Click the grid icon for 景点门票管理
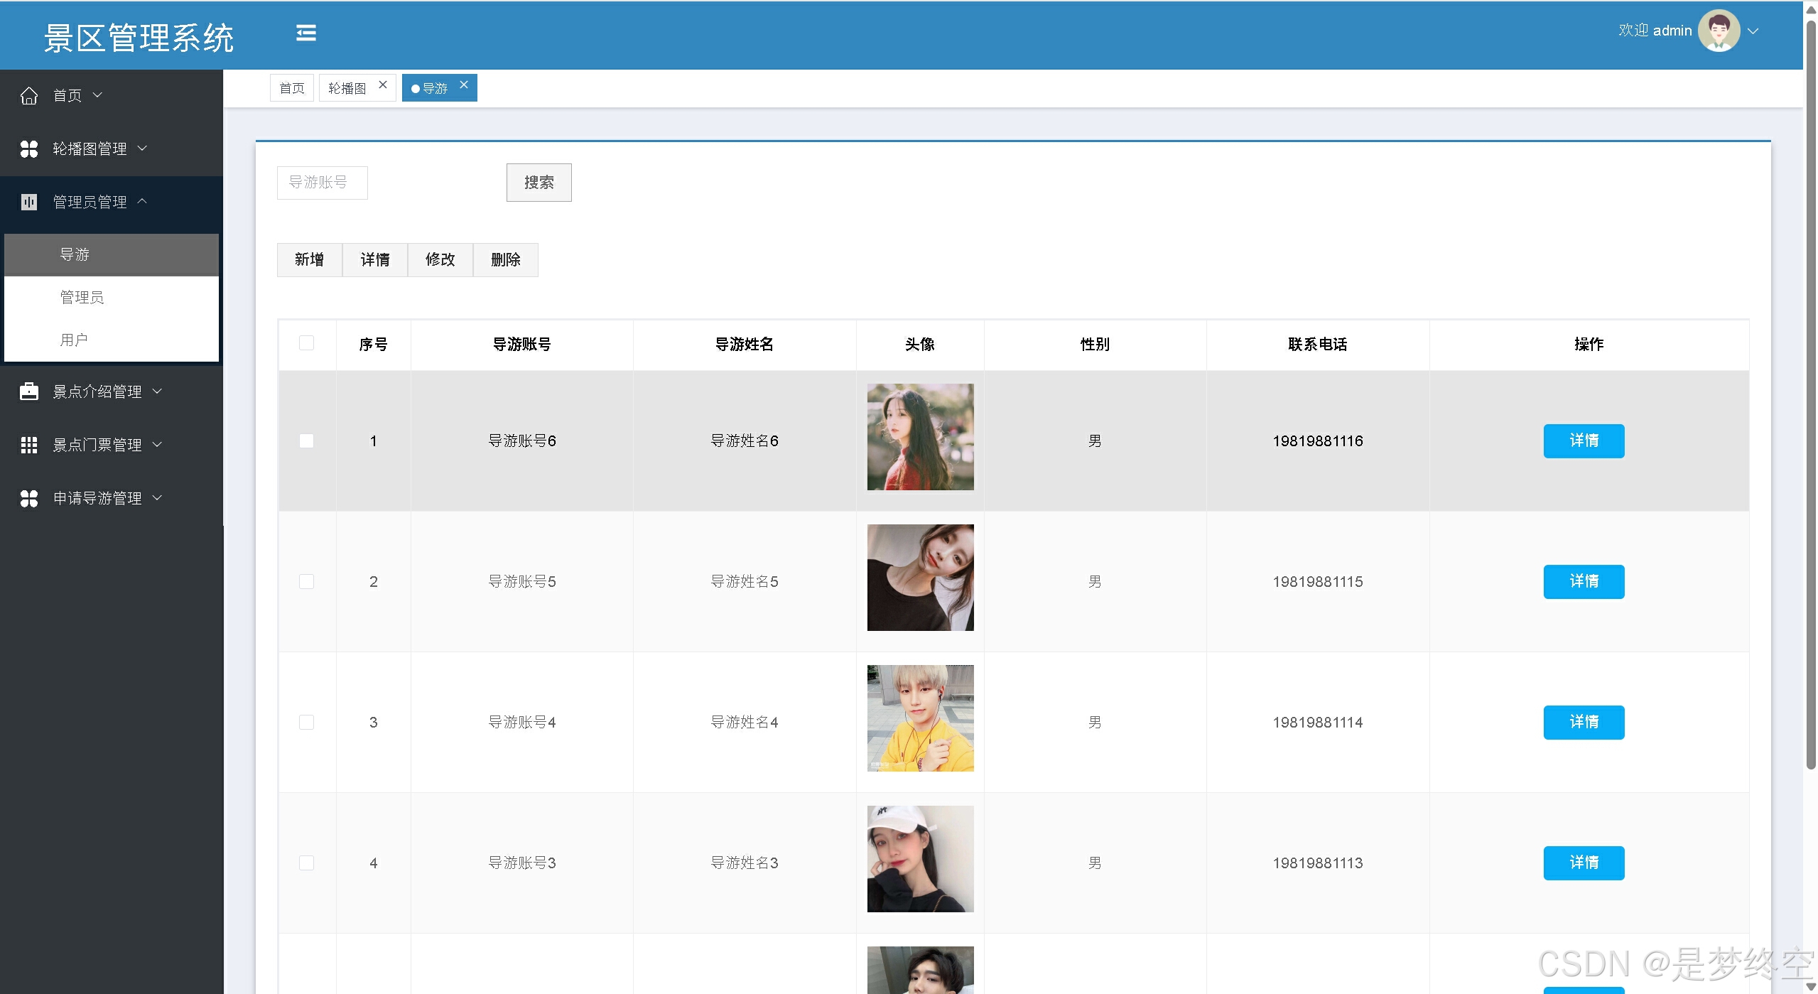Screen dimensions: 1818x994 point(29,445)
